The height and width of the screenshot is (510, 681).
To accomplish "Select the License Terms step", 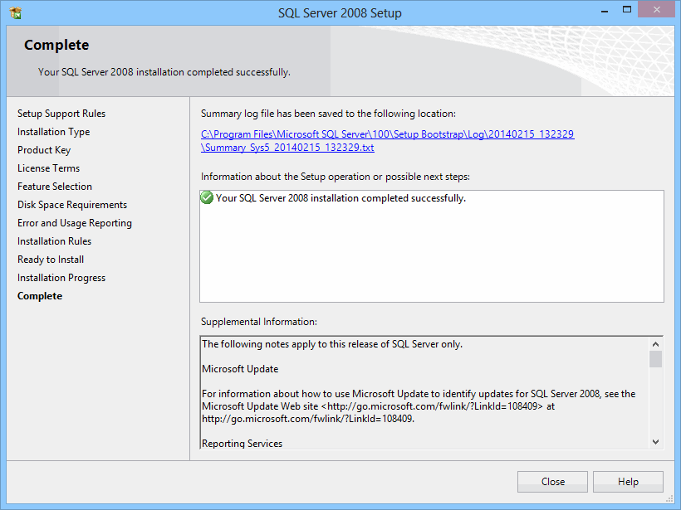I will [49, 168].
